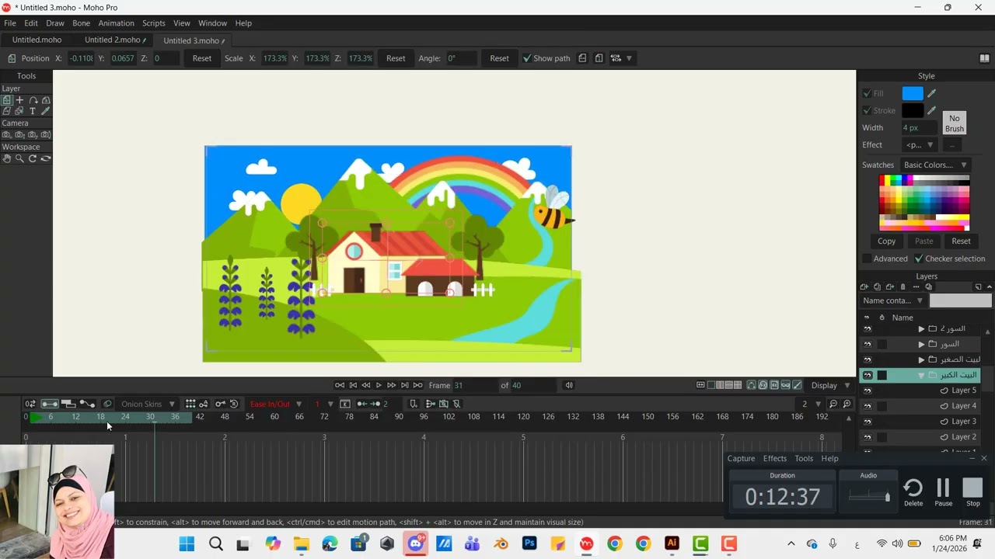Select the Transform Layer tool
Viewport: 995px width, 559px height.
click(6, 100)
